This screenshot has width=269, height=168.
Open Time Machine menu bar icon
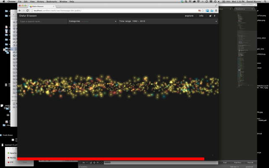[x=215, y=1]
